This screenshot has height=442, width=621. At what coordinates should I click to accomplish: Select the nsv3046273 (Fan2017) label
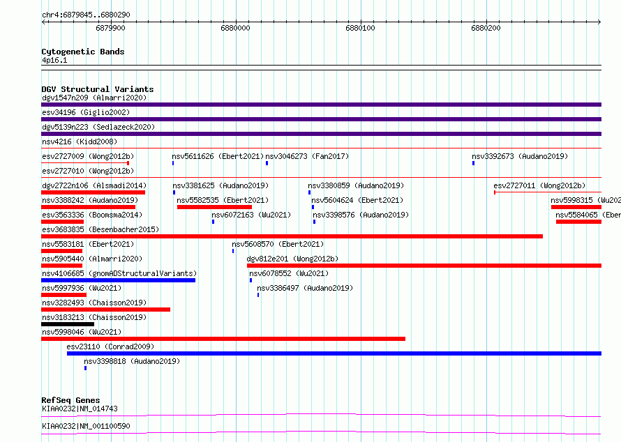[307, 156]
